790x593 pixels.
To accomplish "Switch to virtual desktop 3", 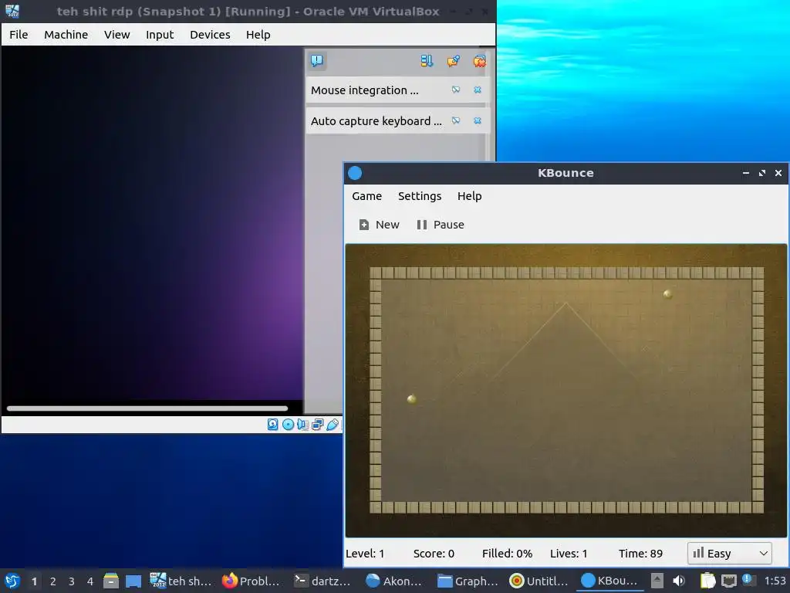I will click(x=72, y=581).
